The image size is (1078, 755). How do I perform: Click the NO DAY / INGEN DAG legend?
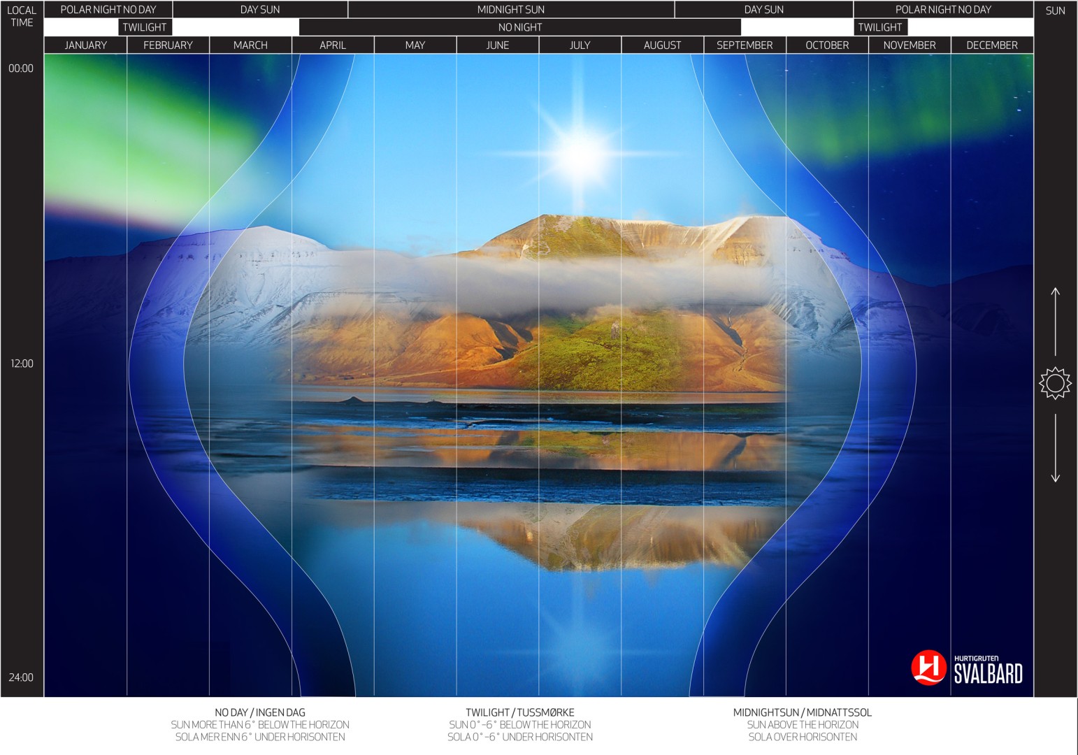(259, 712)
